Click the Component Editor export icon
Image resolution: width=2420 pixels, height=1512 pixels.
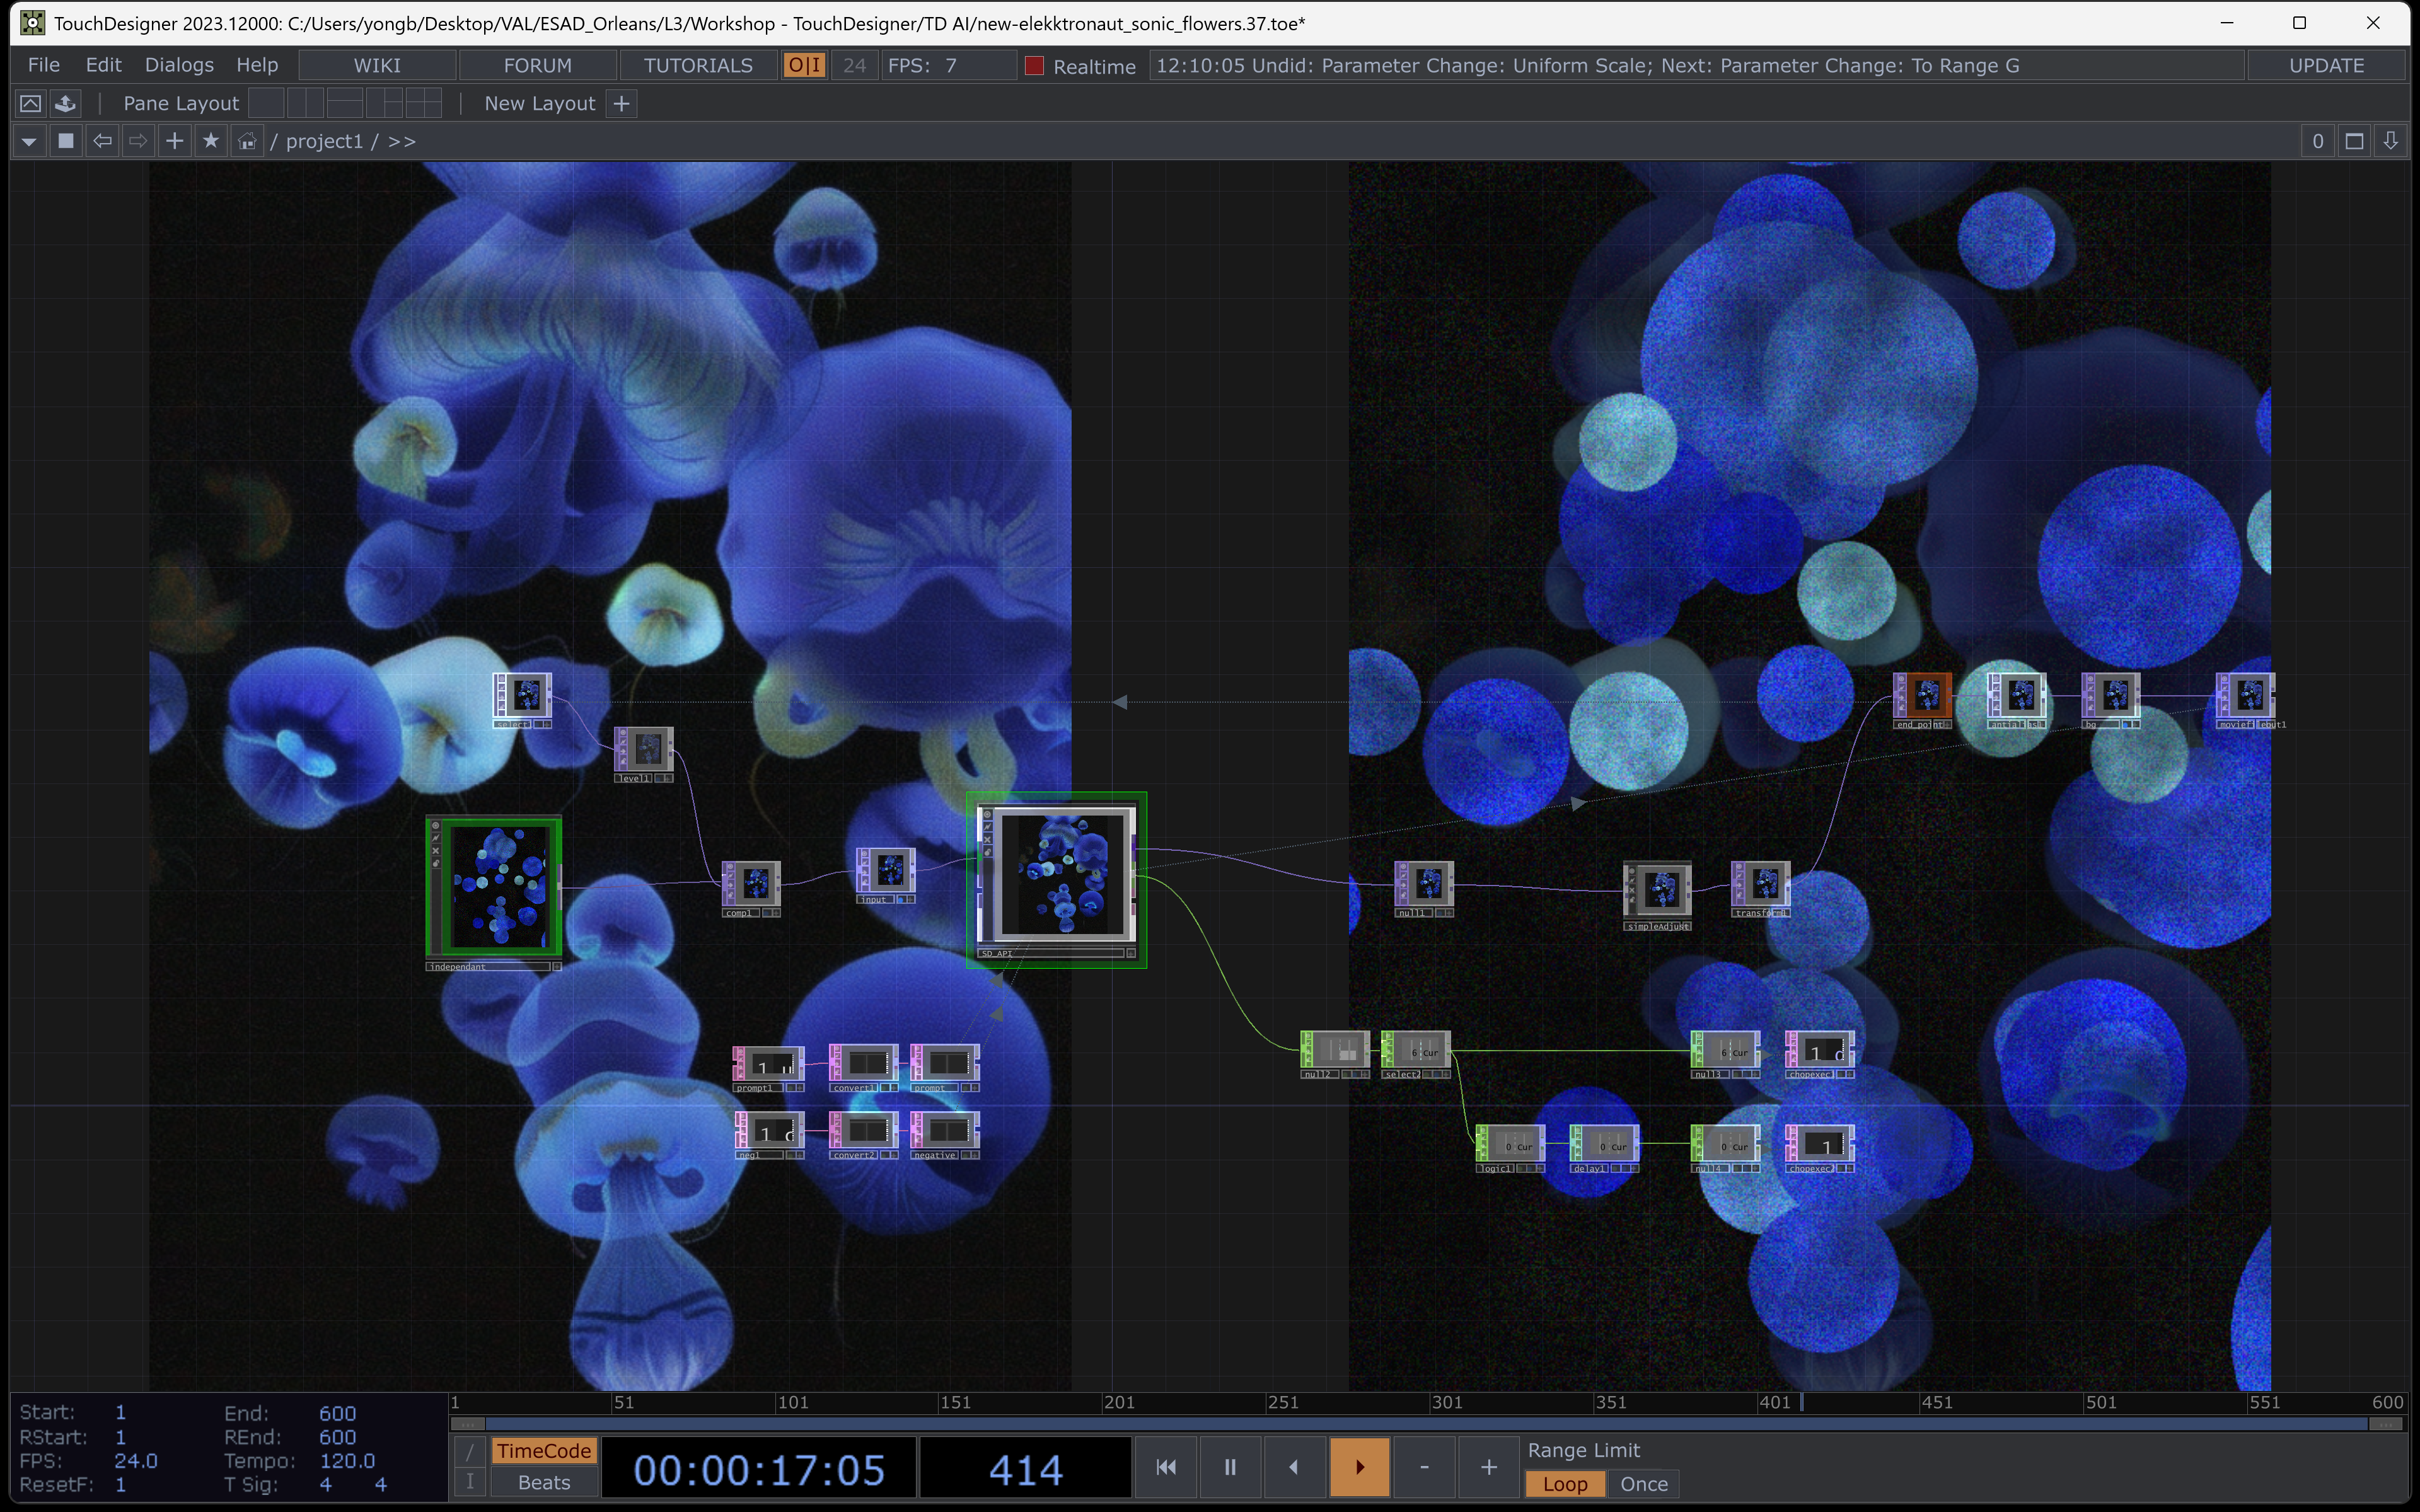tap(66, 103)
